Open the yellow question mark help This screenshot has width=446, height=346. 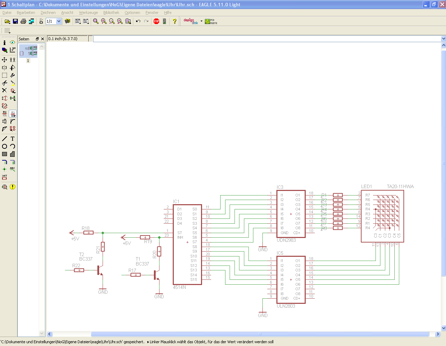point(174,21)
